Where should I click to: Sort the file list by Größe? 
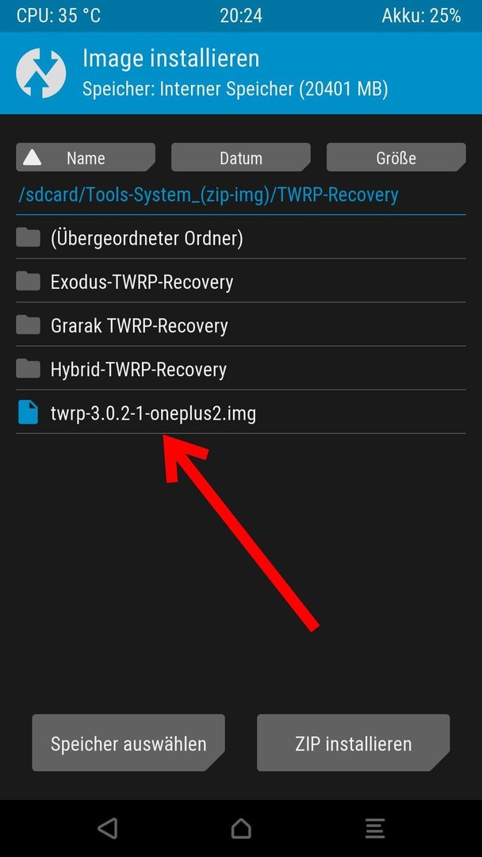tap(396, 158)
